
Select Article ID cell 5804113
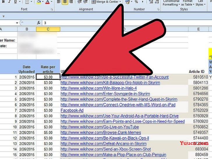(x=198, y=83)
